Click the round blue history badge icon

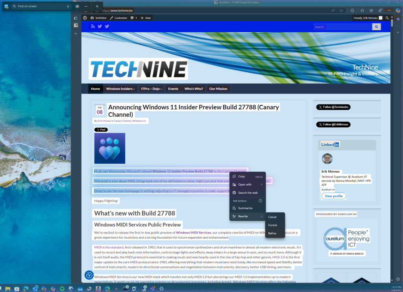point(89,275)
